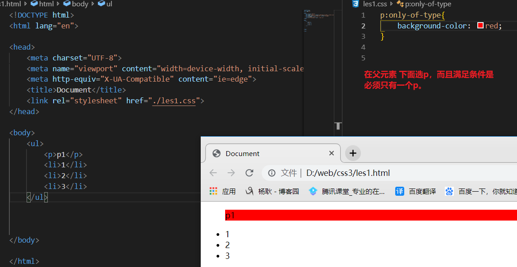Click the les1.css breadcrumb item
517x267 pixels.
point(370,4)
